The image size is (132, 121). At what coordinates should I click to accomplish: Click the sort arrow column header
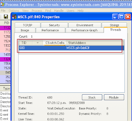pos(38,43)
